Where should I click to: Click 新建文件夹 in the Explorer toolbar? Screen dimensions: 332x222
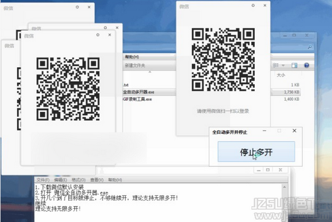[x=135, y=65]
